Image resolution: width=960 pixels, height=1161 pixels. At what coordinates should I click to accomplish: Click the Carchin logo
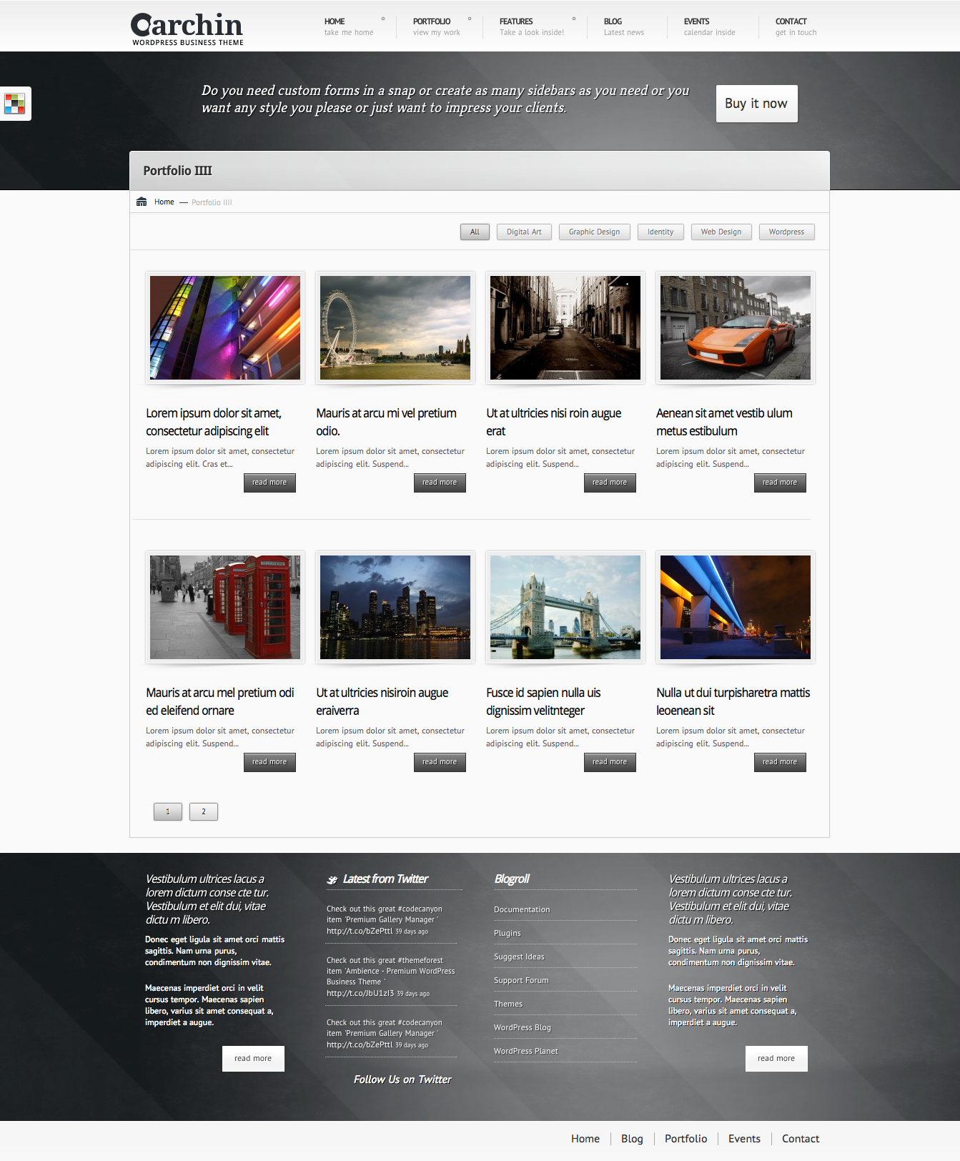click(x=187, y=29)
